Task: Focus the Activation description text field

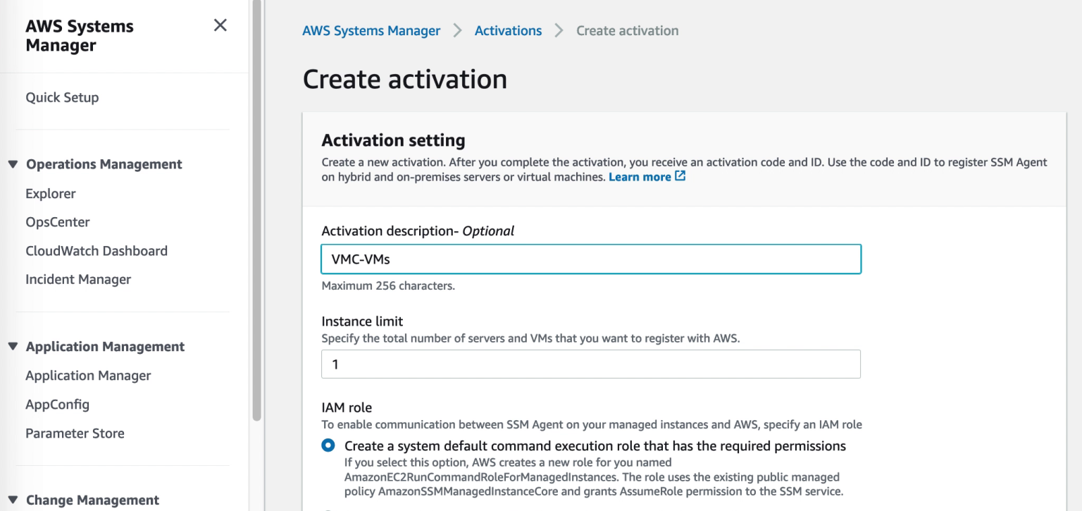Action: (590, 259)
